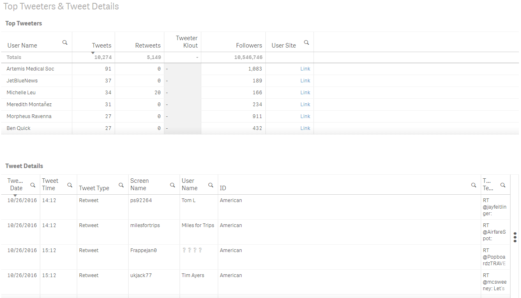Image resolution: width=521 pixels, height=298 pixels.
Task: Open Link in Ben Quick row
Action: pyautogui.click(x=305, y=128)
